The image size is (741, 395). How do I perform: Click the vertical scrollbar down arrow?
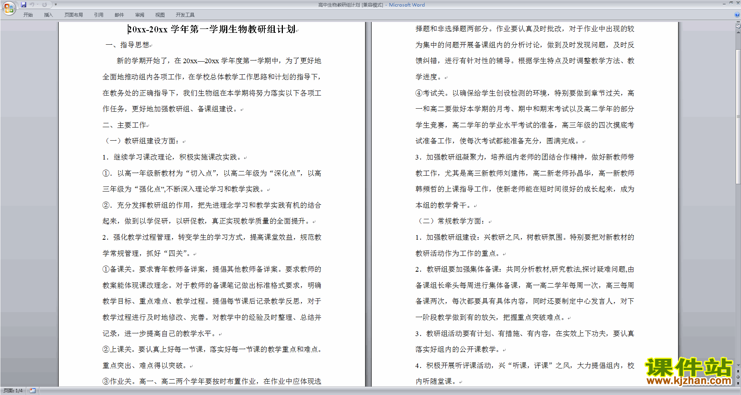pyautogui.click(x=738, y=365)
